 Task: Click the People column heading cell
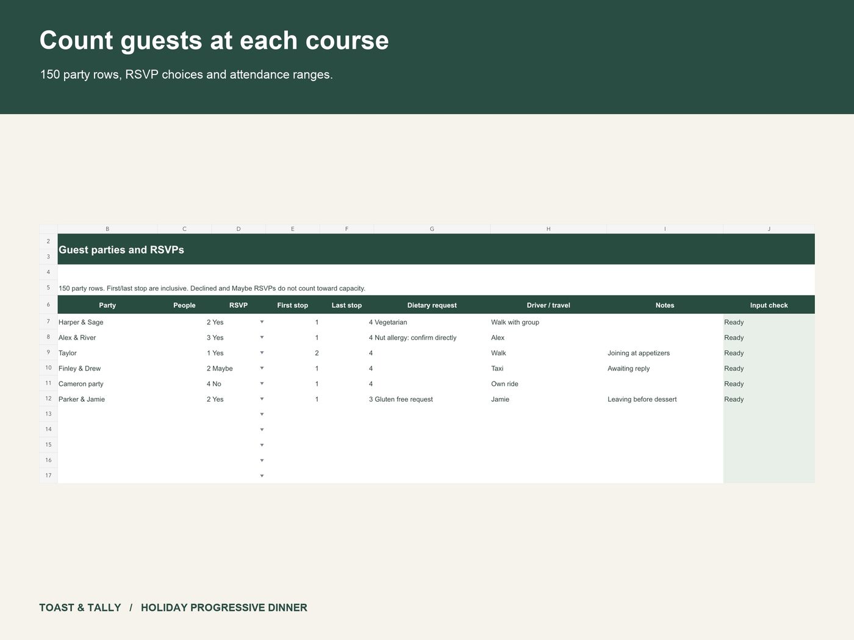[184, 305]
